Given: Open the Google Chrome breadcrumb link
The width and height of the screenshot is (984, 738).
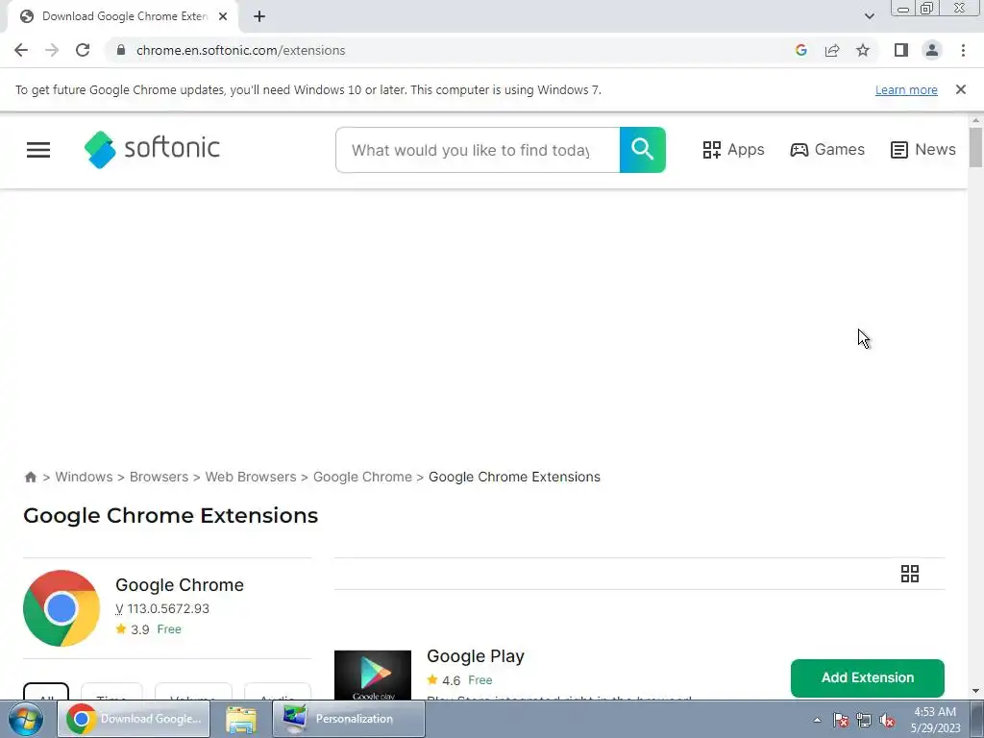Looking at the screenshot, I should (x=362, y=477).
